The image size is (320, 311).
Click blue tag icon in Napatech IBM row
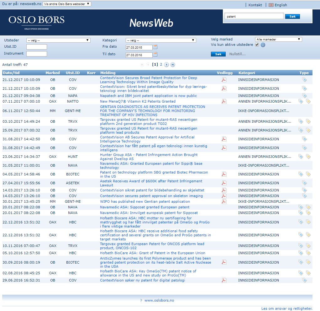(304, 96)
